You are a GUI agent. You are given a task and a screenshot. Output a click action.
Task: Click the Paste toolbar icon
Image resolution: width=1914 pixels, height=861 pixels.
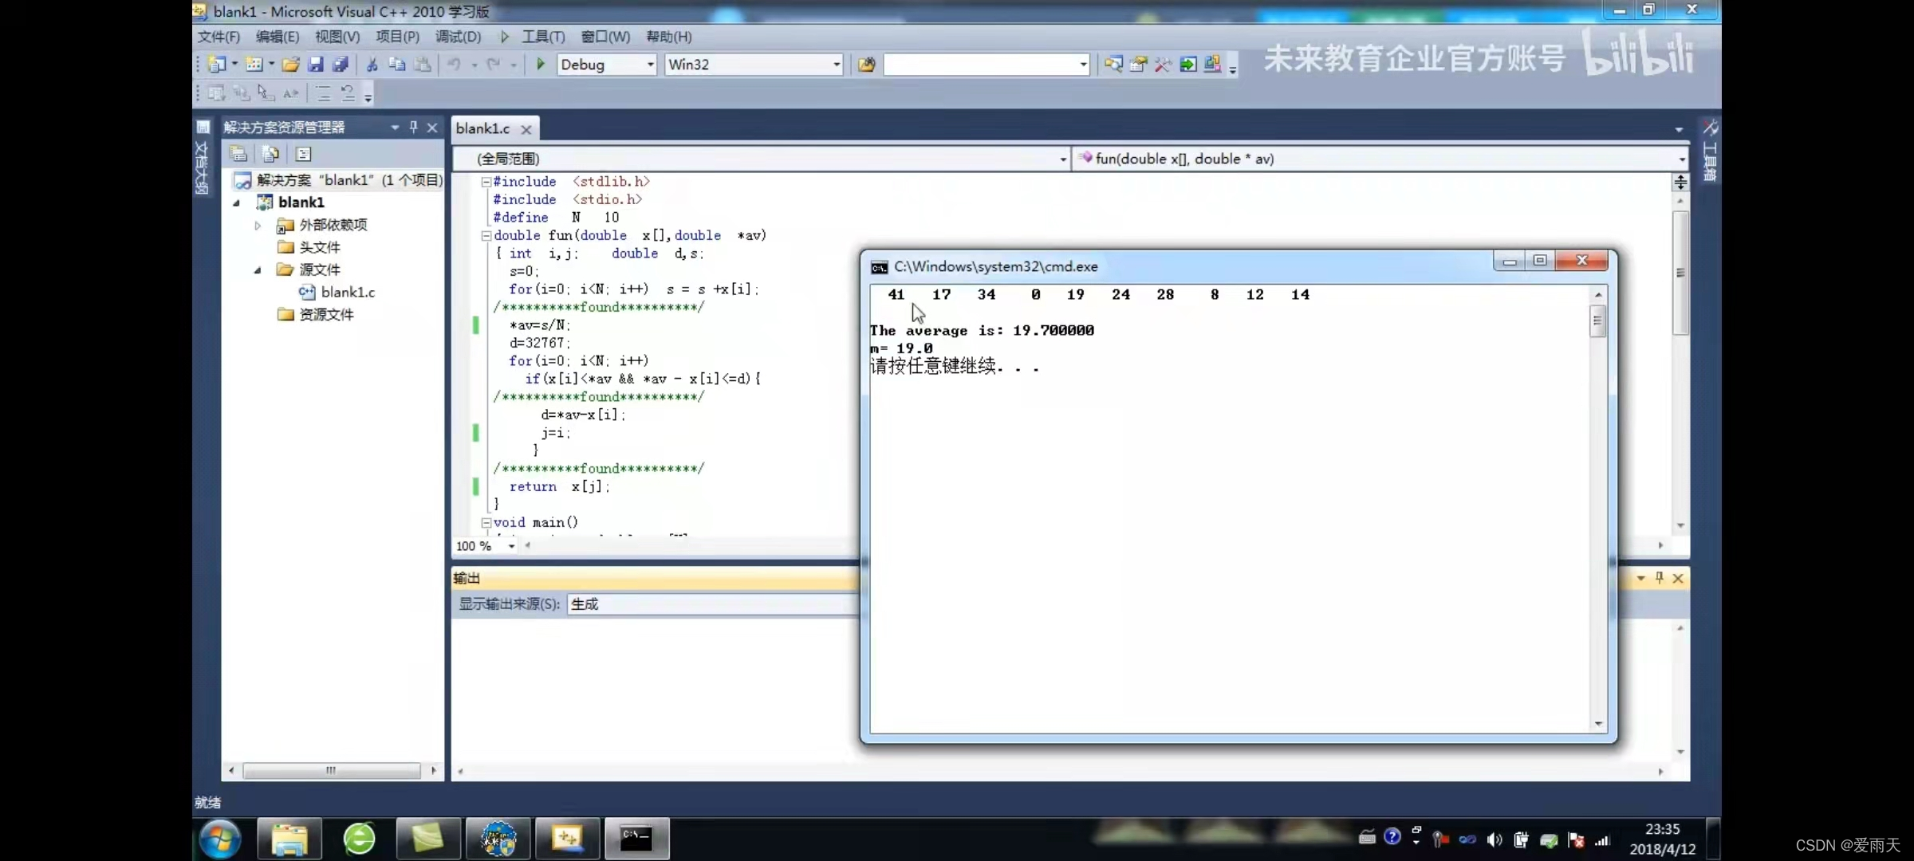point(423,65)
